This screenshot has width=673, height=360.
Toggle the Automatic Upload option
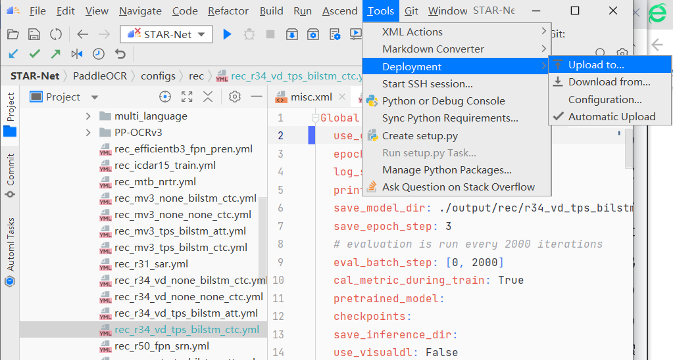tap(611, 117)
